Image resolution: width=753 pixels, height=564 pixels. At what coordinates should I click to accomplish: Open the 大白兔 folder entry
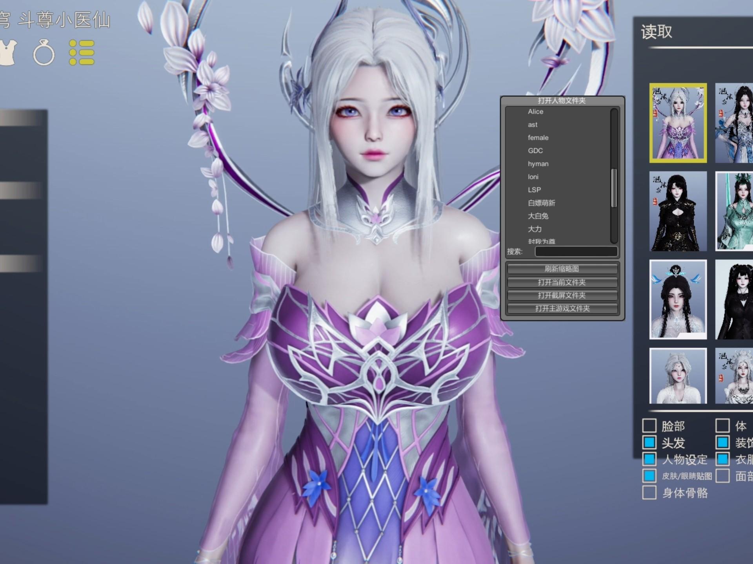(x=538, y=216)
